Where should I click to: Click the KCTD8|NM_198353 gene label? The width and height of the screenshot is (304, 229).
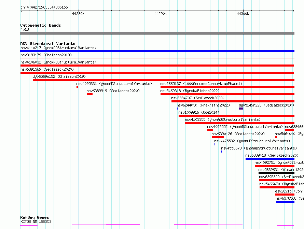(36, 221)
